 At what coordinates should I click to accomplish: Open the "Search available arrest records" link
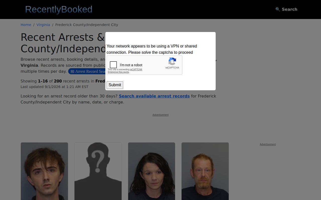coord(154,96)
